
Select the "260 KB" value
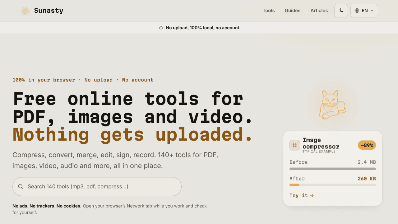point(367,179)
